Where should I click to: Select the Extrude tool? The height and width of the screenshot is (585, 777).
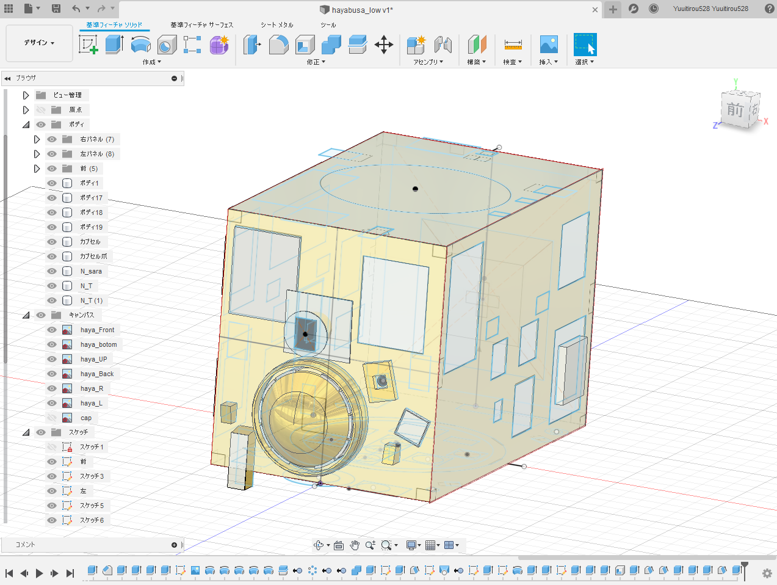(x=114, y=45)
